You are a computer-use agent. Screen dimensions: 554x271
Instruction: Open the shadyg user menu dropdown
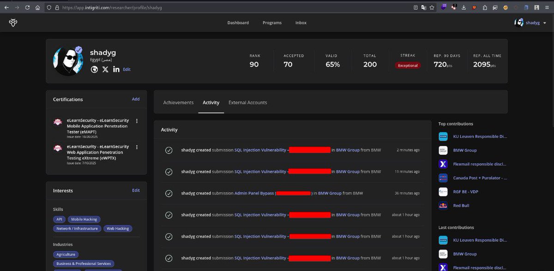point(530,23)
